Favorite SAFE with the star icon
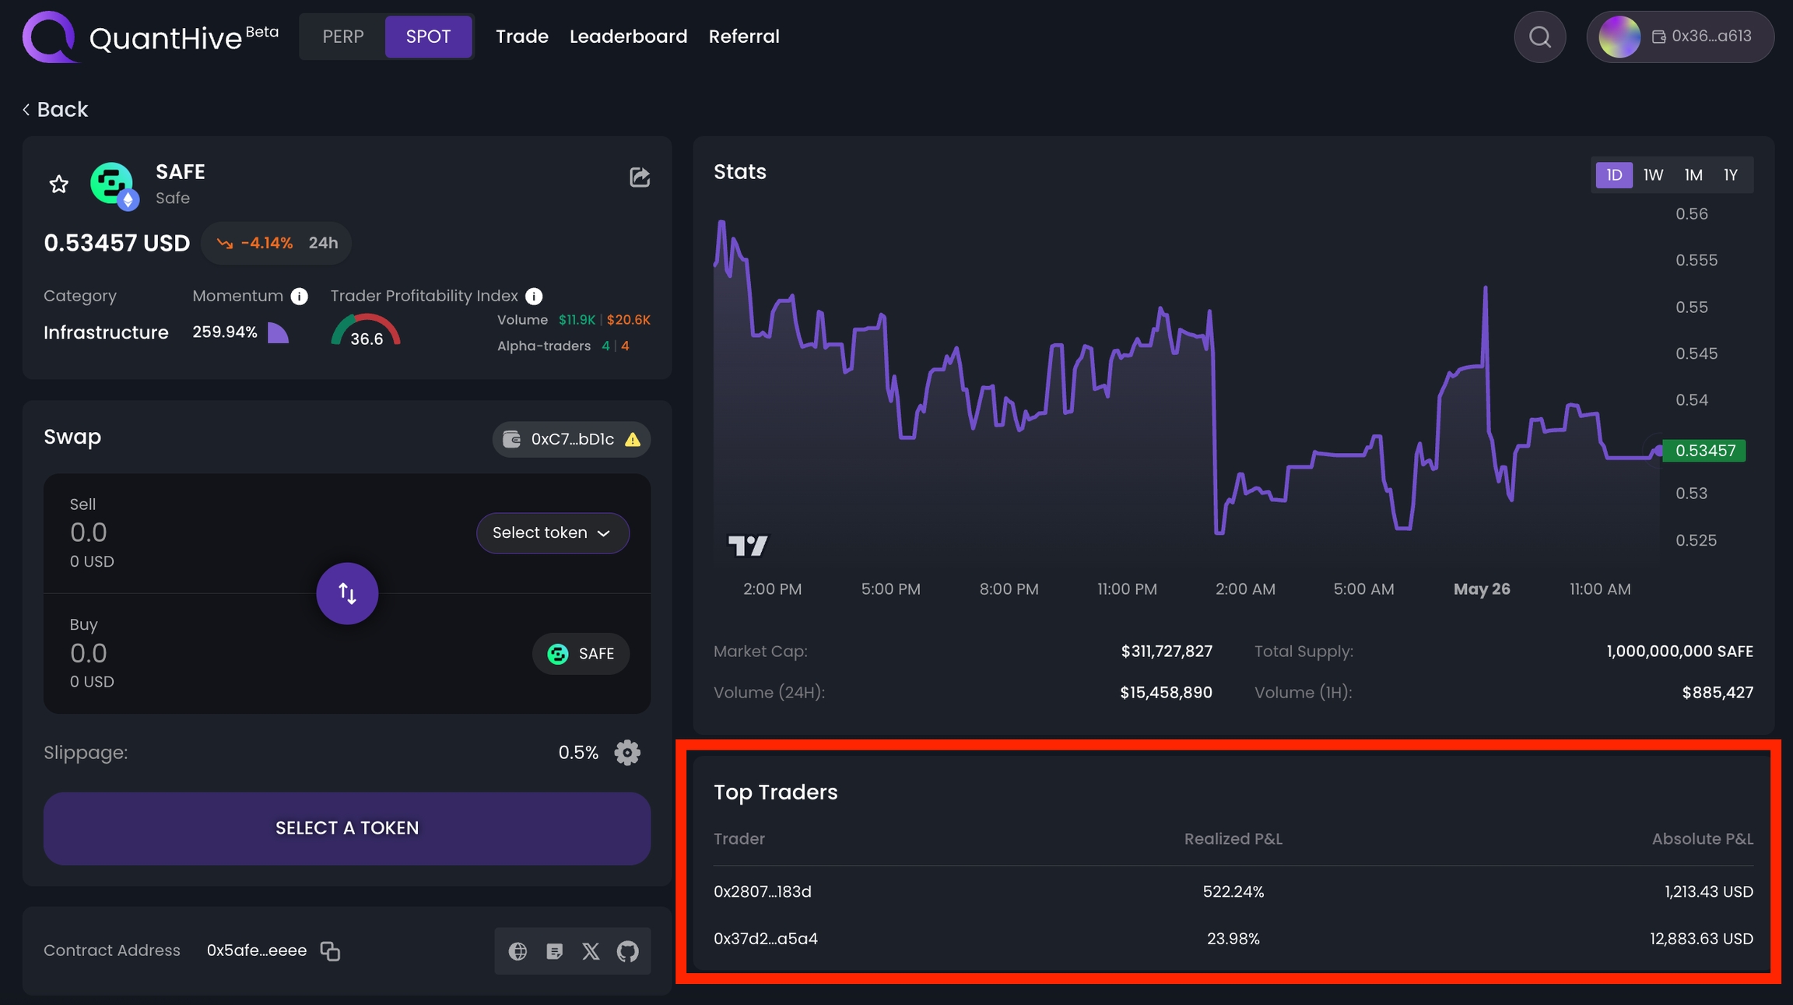This screenshot has width=1793, height=1005. (59, 184)
